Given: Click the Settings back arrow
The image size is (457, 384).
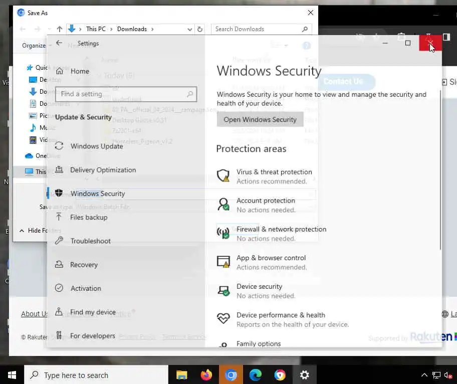Looking at the screenshot, I should [59, 43].
